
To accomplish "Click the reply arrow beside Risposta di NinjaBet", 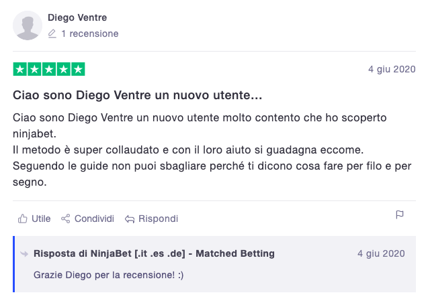I will pyautogui.click(x=24, y=254).
